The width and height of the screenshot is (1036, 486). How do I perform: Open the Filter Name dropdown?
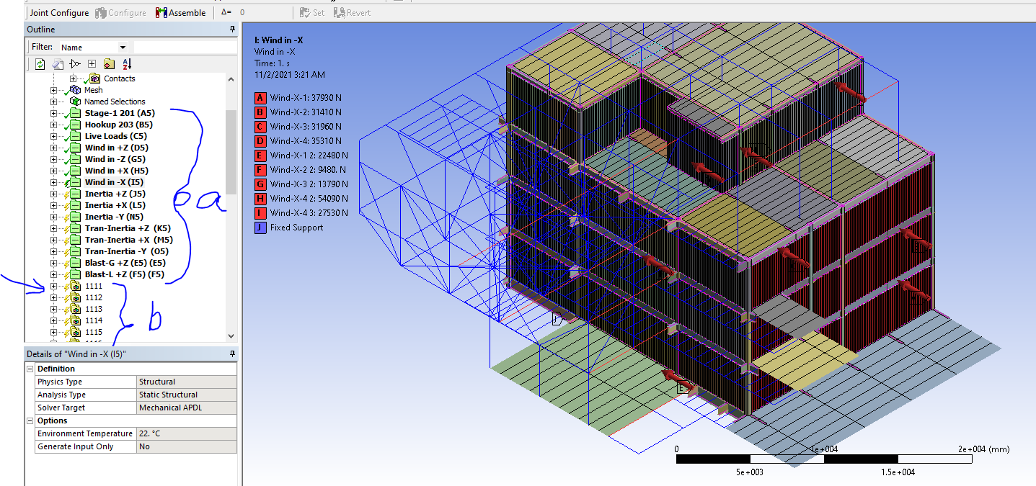pos(123,48)
